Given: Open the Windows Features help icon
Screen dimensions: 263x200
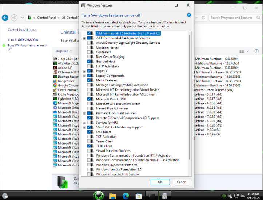Looking at the screenshot, I should point(189,15).
